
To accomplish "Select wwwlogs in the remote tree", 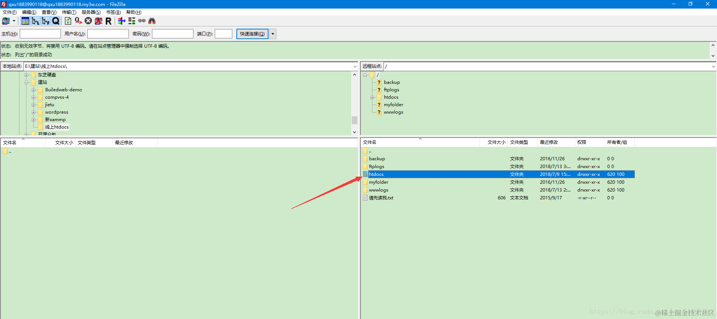I will (394, 112).
